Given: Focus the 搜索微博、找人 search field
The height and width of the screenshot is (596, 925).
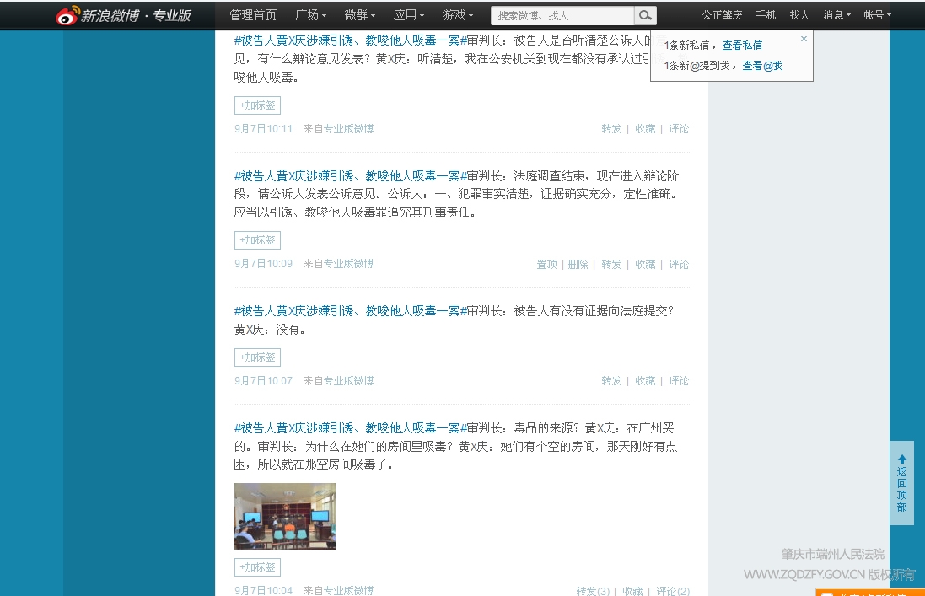Looking at the screenshot, I should (562, 15).
